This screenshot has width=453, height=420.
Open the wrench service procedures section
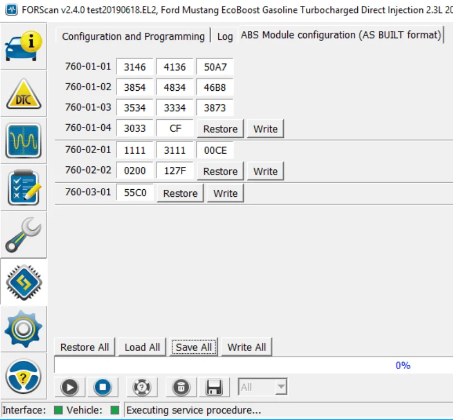point(24,235)
